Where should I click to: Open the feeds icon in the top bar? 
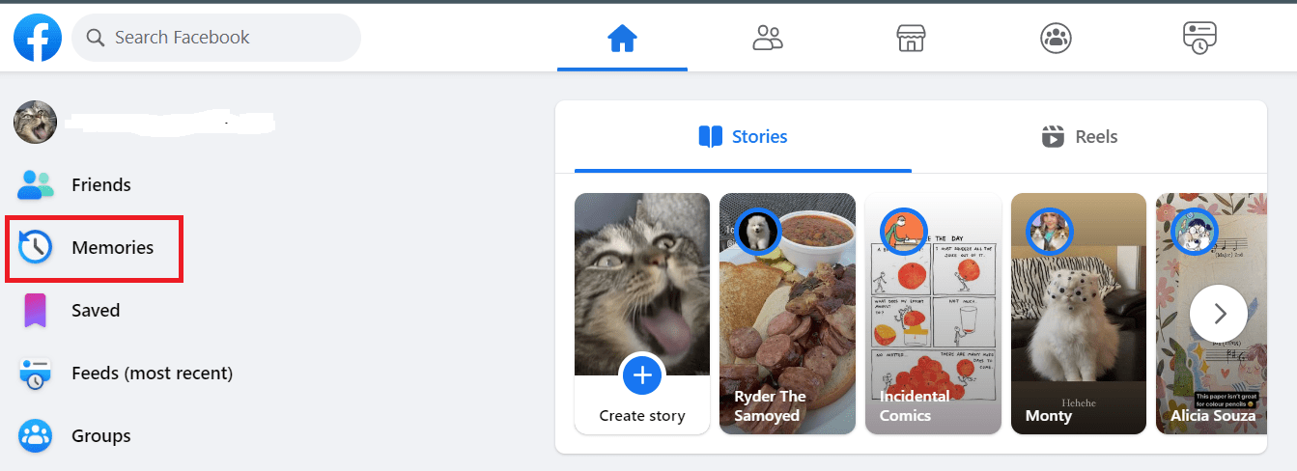[x=1199, y=38]
